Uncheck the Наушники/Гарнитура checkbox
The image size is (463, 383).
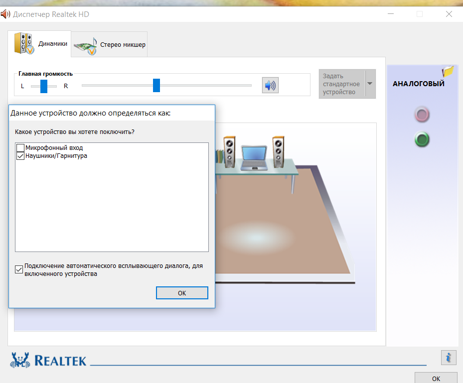click(20, 156)
